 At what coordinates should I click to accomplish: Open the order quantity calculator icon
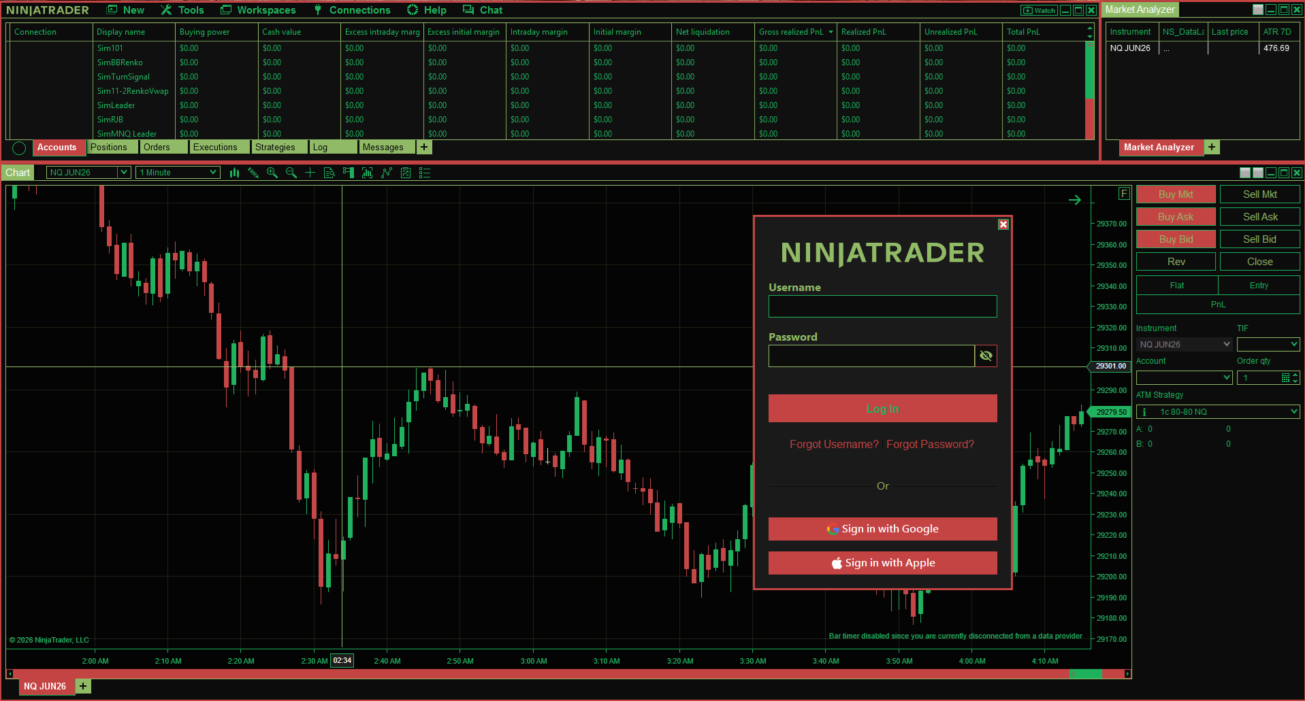tap(1285, 378)
